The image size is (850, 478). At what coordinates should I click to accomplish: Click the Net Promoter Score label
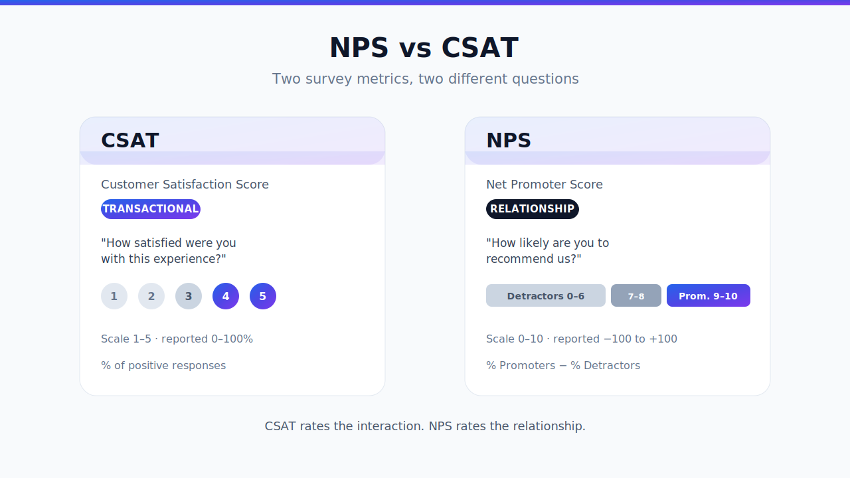[x=545, y=185]
